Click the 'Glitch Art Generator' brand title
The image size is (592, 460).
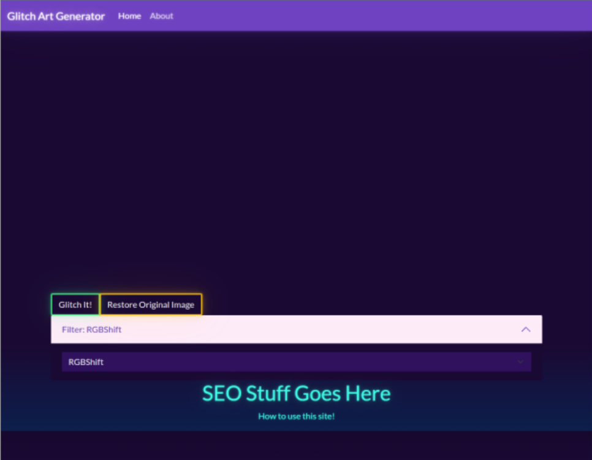point(56,16)
